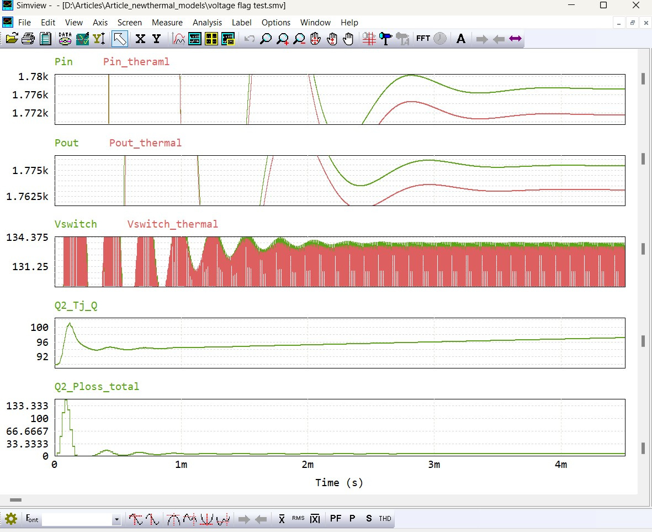The width and height of the screenshot is (652, 532).
Task: Open the Measure menu
Action: click(x=167, y=23)
